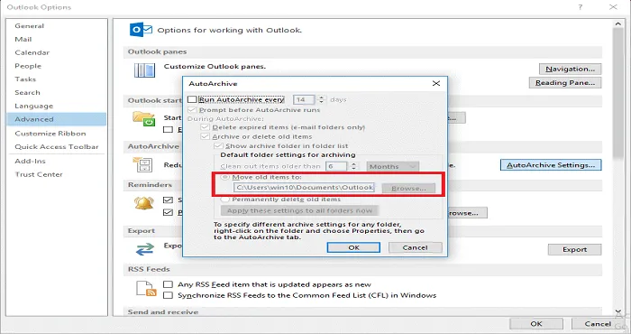
Task: Open the Add-Ins category
Action: point(30,161)
